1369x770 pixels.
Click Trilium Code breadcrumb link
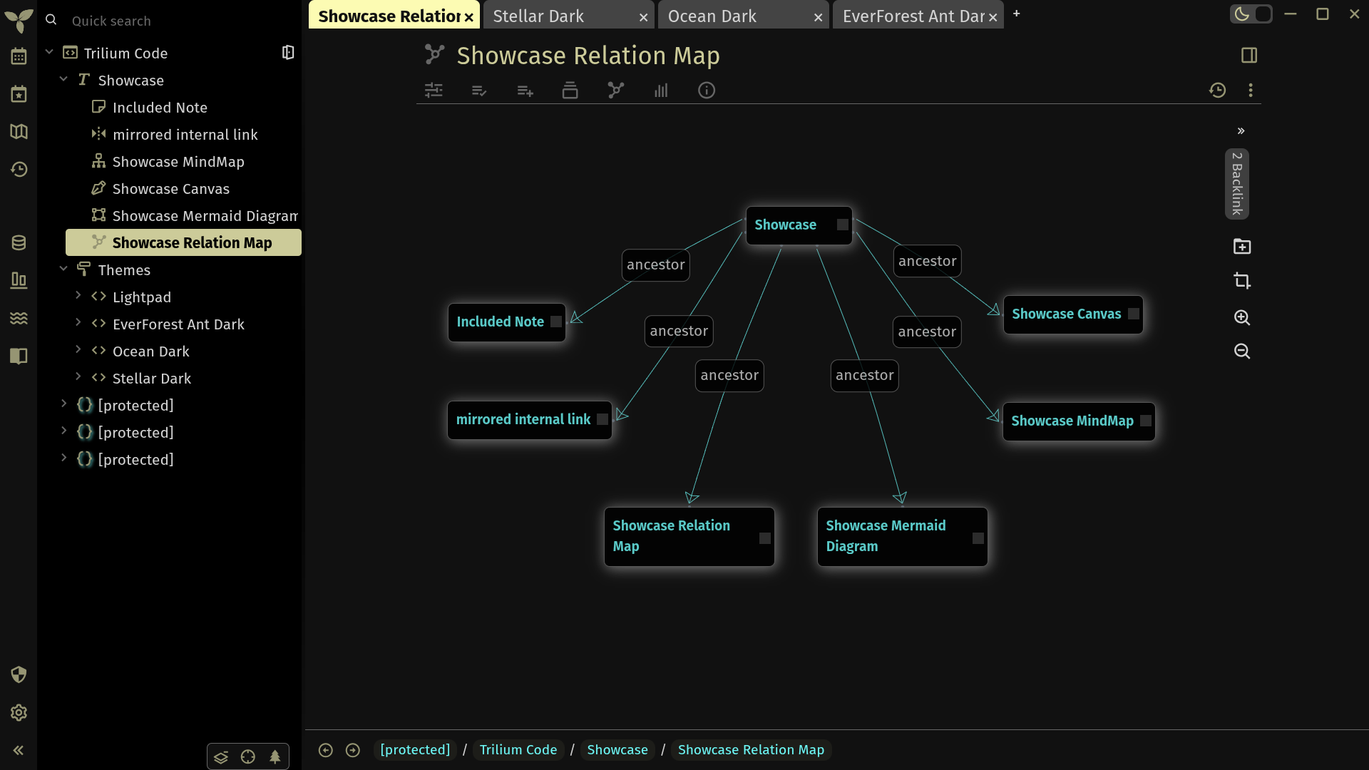518,750
